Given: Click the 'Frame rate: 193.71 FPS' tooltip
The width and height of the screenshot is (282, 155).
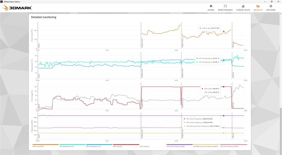Looking at the screenshot, I should [x=209, y=28].
